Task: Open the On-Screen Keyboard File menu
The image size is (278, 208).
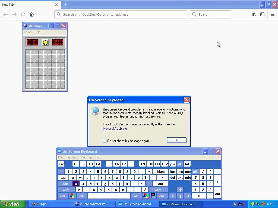Action: [60, 157]
